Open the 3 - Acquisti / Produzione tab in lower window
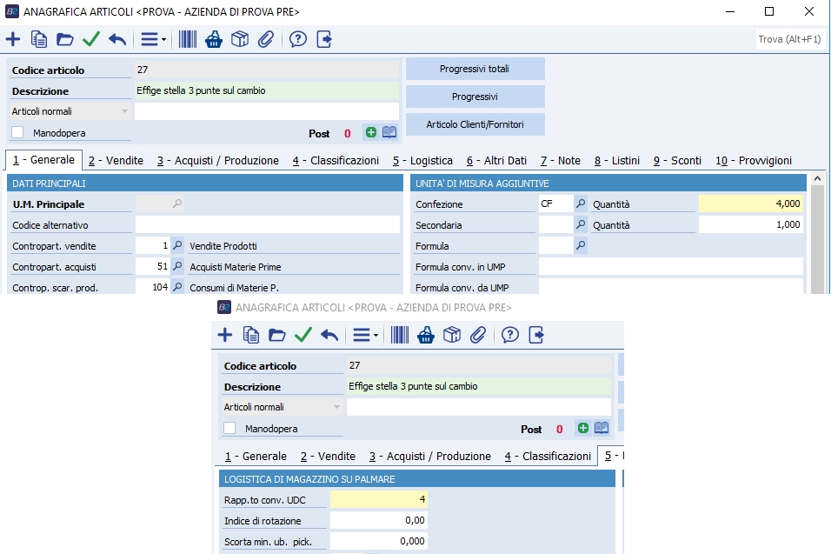The width and height of the screenshot is (831, 554). coord(429,456)
